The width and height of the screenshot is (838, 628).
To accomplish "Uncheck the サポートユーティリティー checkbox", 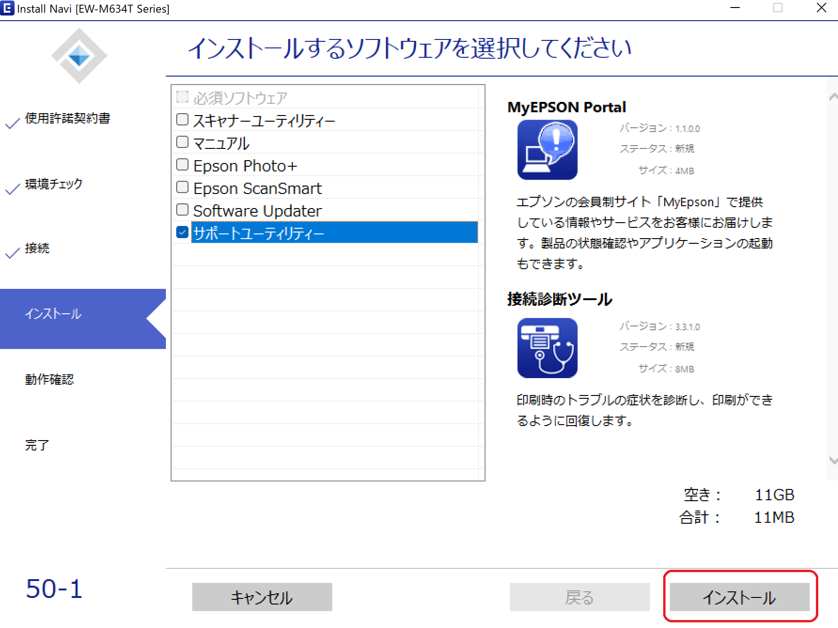I will 182,233.
